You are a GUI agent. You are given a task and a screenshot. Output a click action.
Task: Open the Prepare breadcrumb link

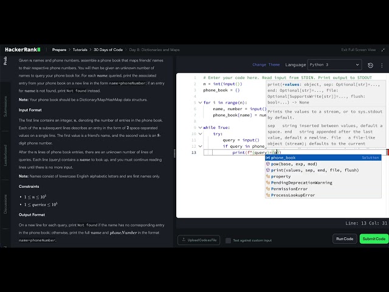59,50
